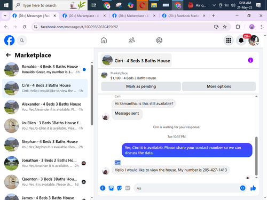Open File Explorer from the taskbar
This screenshot has width=267, height=200.
[x=154, y=5]
